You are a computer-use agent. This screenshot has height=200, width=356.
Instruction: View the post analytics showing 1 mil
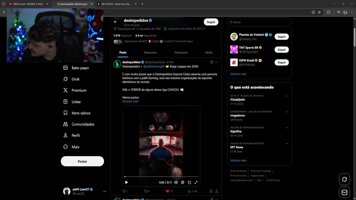(192, 191)
